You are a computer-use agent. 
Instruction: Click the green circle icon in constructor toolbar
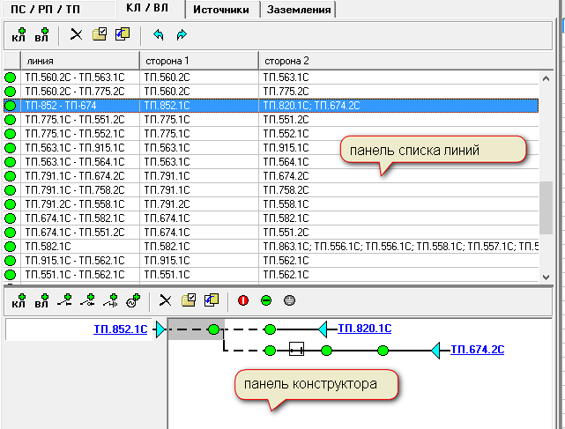click(267, 300)
